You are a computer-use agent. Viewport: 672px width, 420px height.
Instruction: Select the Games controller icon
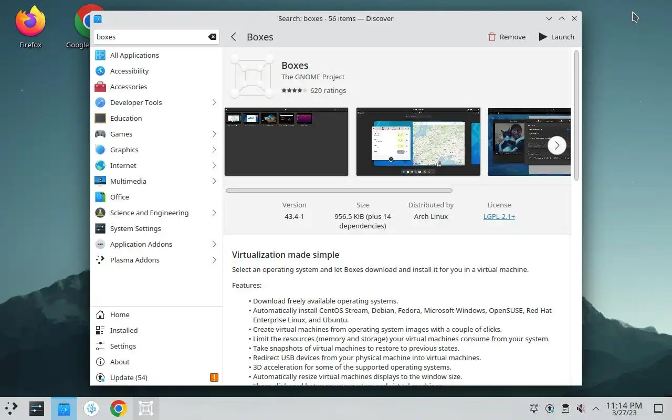click(x=100, y=134)
